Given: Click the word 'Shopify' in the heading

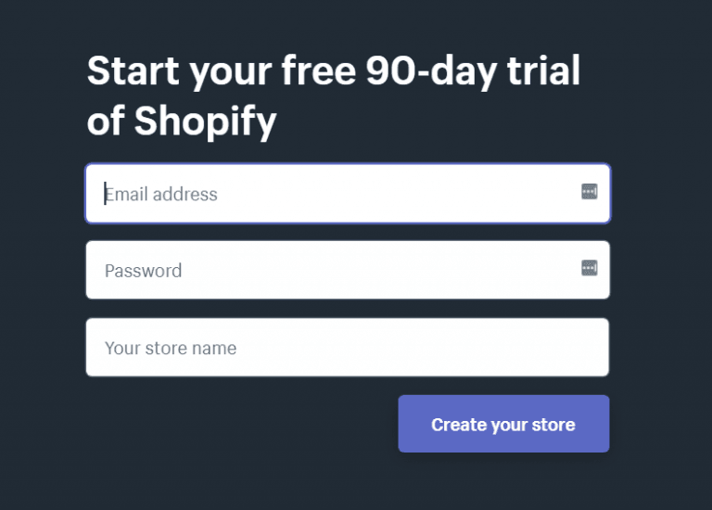Looking at the screenshot, I should coord(205,121).
